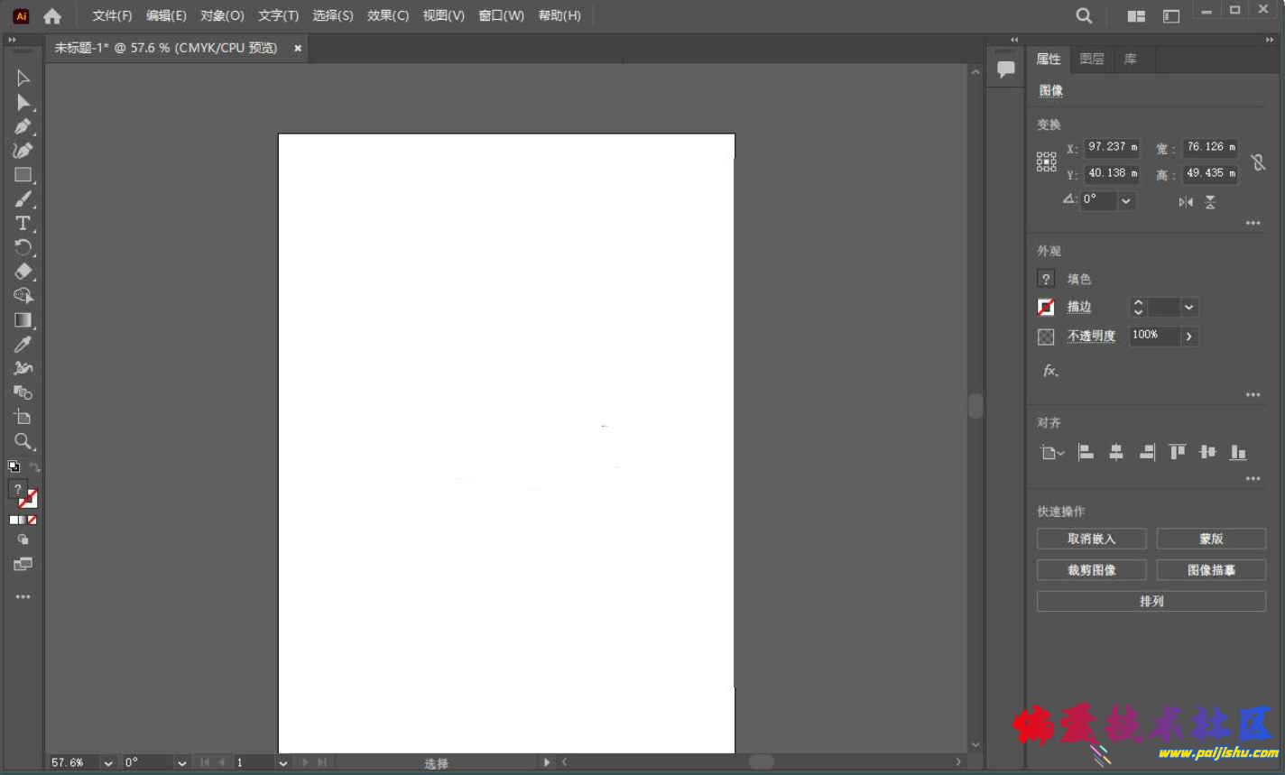Click the 裁剪图像 button

tap(1091, 570)
